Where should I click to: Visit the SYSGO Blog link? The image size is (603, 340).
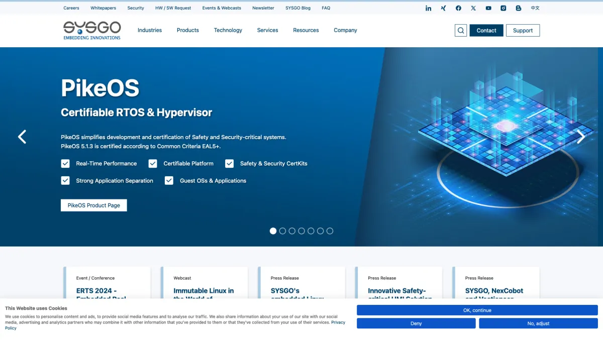(298, 8)
